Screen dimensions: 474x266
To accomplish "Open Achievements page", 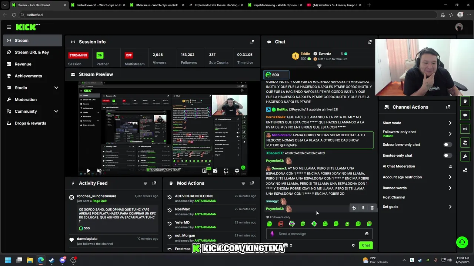I will pos(33,76).
